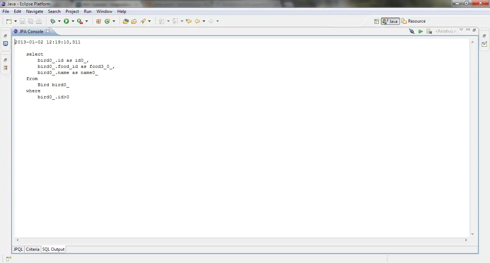Open the left sidebar hierarchy fast view icon
Screen dimensions: 490x263
tap(5, 68)
